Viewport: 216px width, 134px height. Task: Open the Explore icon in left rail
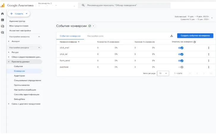[2, 26]
